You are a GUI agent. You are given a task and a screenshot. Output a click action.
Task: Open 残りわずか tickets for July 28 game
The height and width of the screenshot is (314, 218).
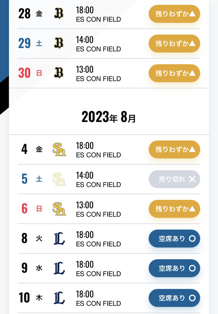pyautogui.click(x=174, y=14)
